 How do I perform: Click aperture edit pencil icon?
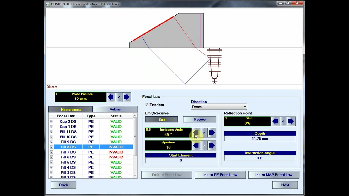point(204,145)
